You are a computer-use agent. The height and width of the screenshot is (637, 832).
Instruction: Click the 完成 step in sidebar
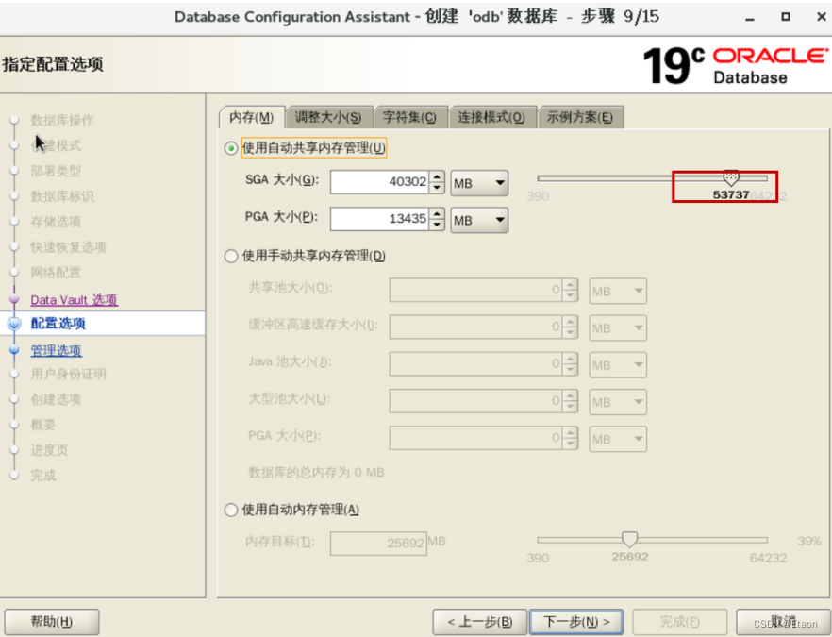pos(43,476)
